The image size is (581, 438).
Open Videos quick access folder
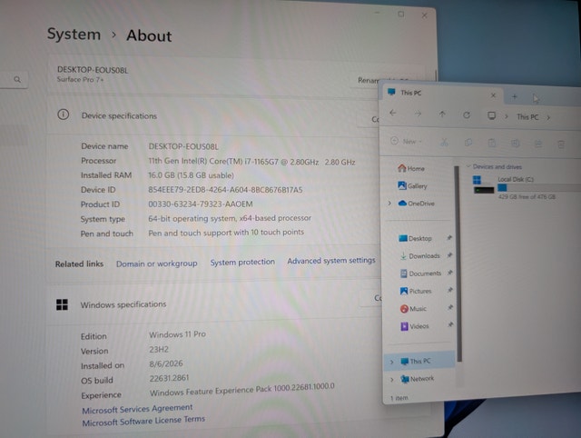415,326
